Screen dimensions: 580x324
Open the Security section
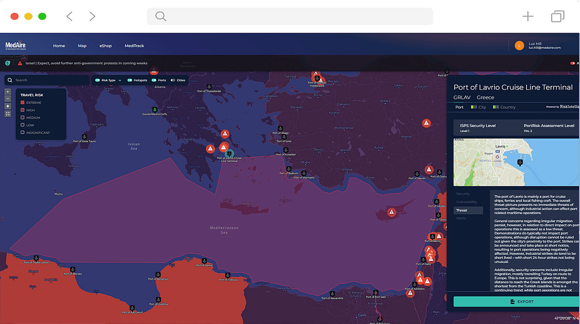click(463, 194)
